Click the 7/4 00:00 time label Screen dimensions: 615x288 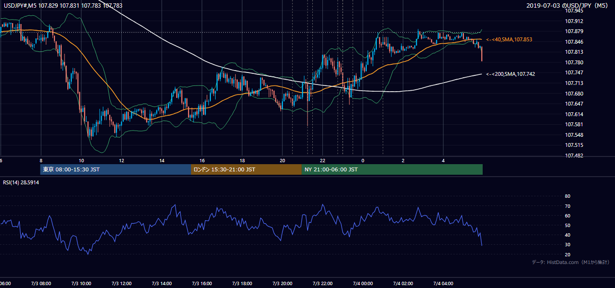click(x=363, y=283)
